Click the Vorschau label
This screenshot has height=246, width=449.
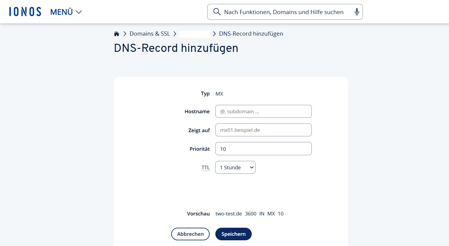pos(198,214)
